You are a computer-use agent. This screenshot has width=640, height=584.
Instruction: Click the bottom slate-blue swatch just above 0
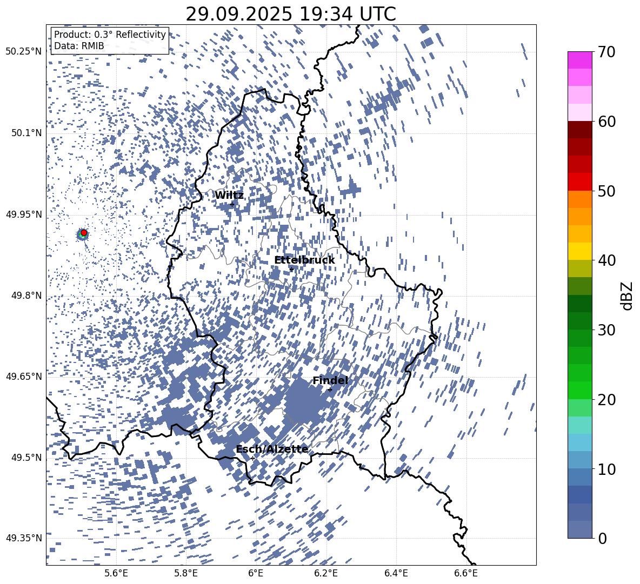pos(579,529)
